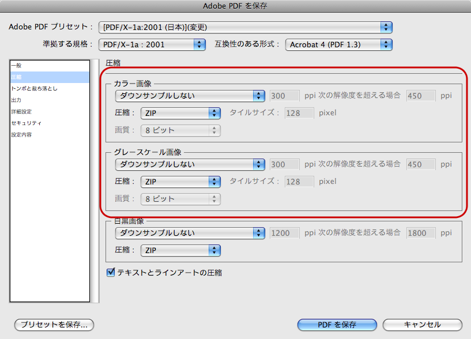Click グレースケール画像 タイルサイズ 128 field
The height and width of the screenshot is (339, 471).
[299, 182]
